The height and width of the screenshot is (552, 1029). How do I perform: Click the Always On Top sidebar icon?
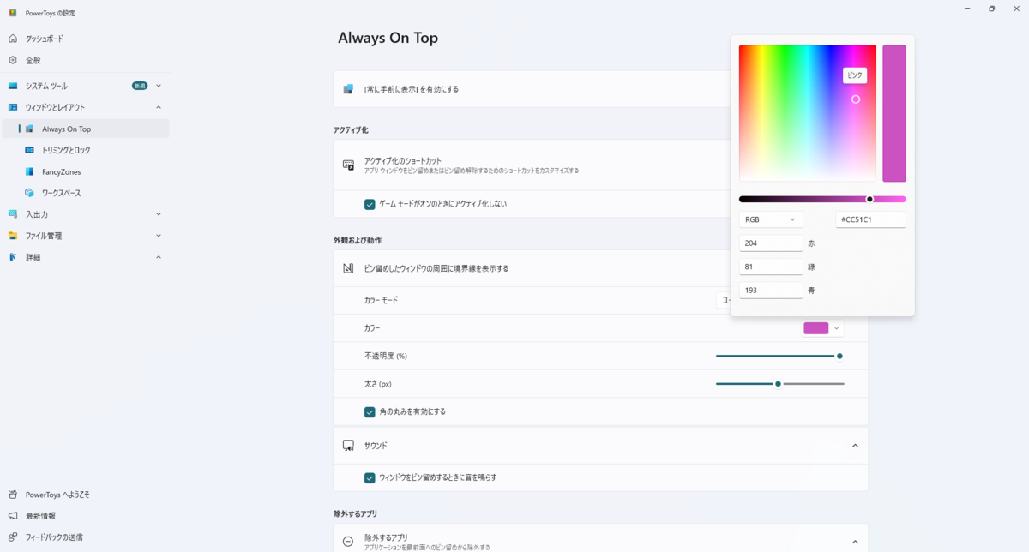pyautogui.click(x=30, y=129)
